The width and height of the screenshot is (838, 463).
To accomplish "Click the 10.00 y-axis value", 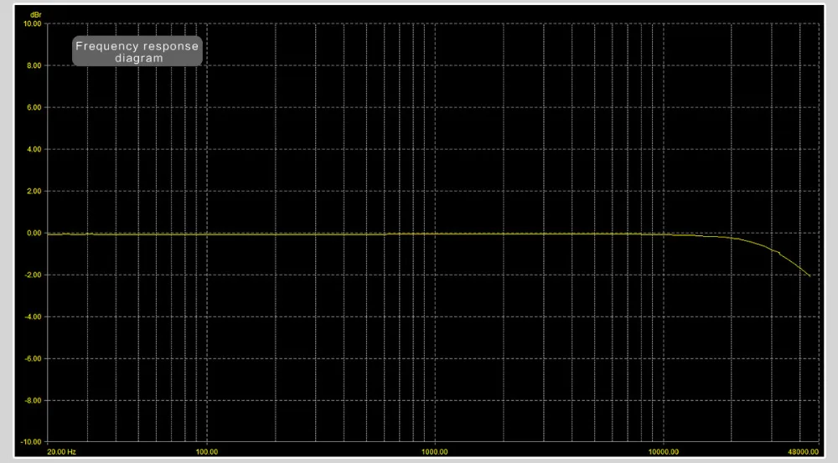I will click(33, 24).
